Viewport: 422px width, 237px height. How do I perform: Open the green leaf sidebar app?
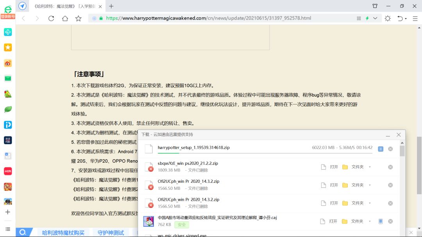pos(8,109)
